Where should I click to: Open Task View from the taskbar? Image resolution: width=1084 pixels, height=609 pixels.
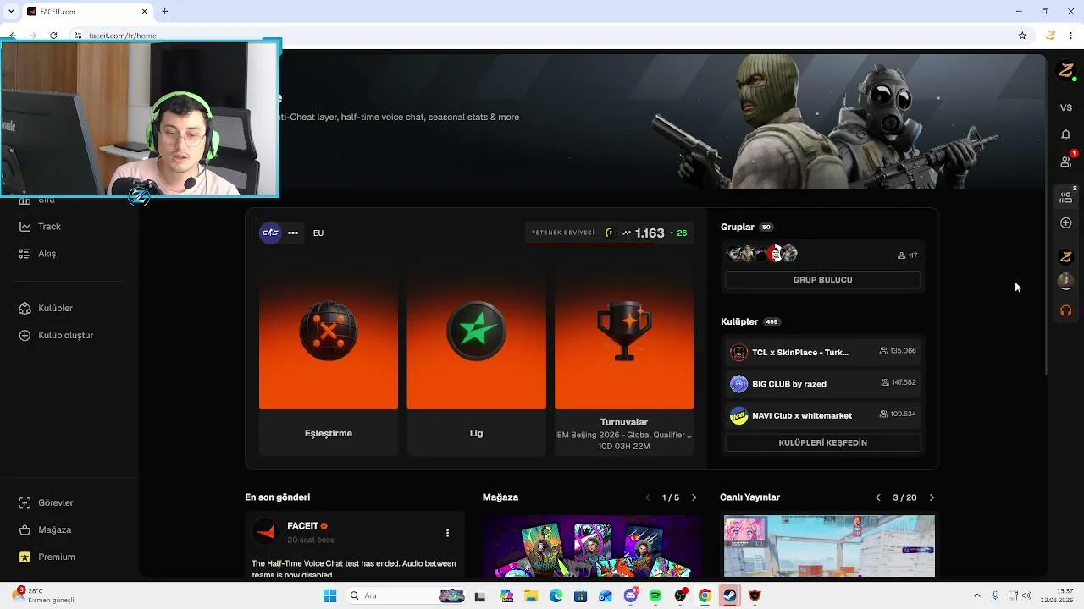pyautogui.click(x=480, y=596)
